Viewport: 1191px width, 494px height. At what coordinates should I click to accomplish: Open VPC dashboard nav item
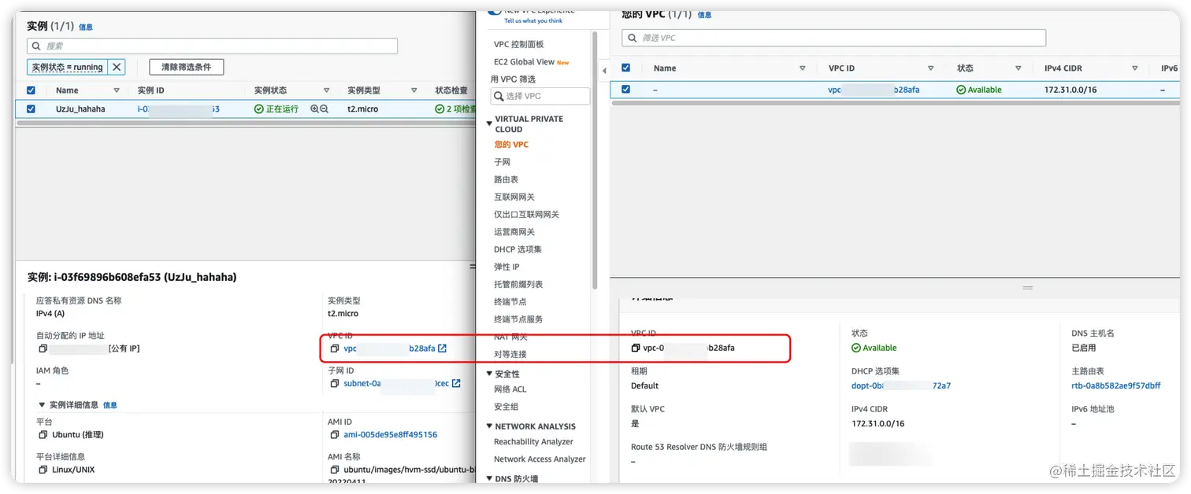click(x=519, y=44)
